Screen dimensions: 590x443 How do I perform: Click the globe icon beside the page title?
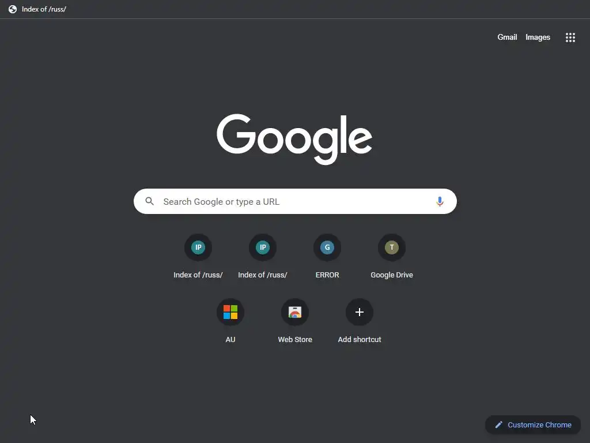coord(13,9)
